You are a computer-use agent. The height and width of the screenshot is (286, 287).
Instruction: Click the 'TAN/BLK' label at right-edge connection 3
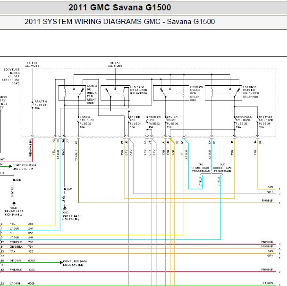point(268,200)
